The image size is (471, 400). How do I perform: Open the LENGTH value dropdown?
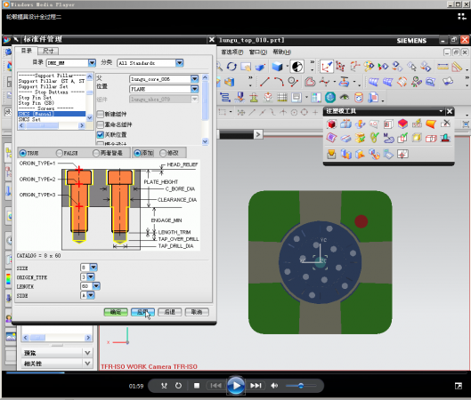[x=96, y=286]
